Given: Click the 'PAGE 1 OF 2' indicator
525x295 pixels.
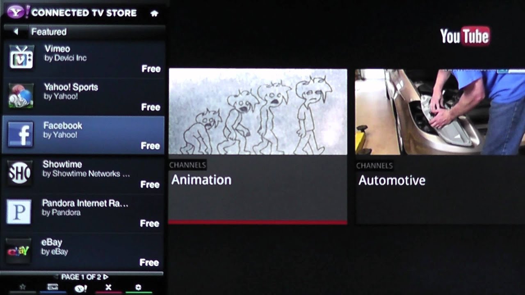Looking at the screenshot, I should (x=81, y=277).
